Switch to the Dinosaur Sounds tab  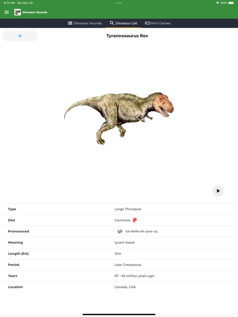(x=85, y=23)
